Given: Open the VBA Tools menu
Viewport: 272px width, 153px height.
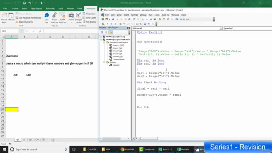Looking at the screenshot, I should pyautogui.click(x=157, y=15).
